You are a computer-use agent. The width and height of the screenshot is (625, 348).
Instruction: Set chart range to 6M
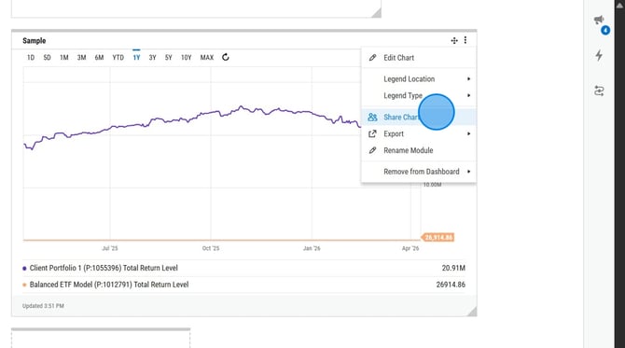[99, 58]
